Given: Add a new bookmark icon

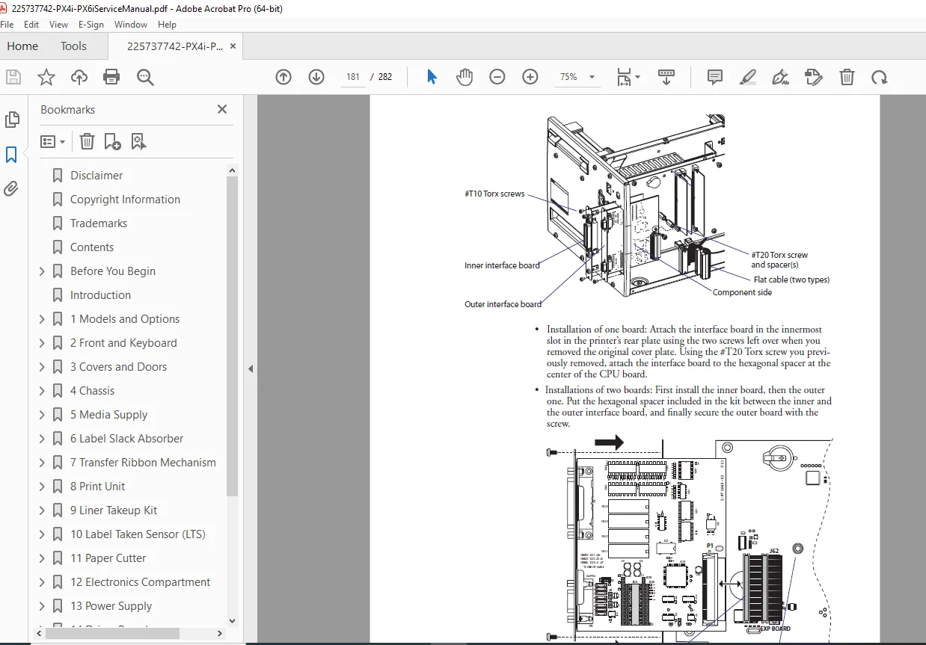Looking at the screenshot, I should click(x=113, y=141).
